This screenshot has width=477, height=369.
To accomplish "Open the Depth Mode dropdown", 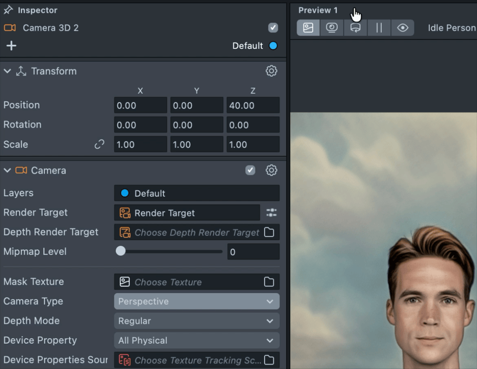I will click(196, 321).
